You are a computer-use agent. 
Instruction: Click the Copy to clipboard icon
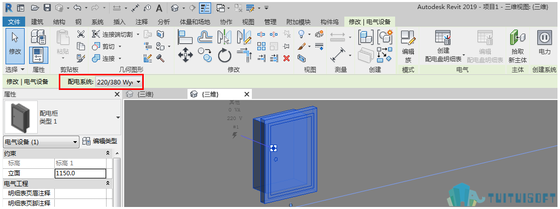pos(81,46)
